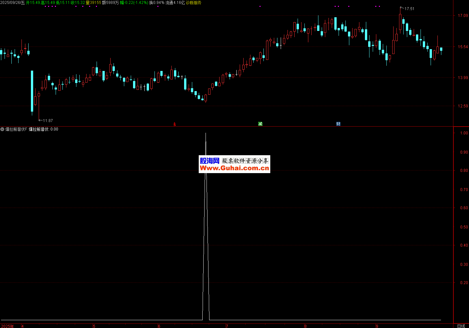
Task: Open the 诊断服务 link
Action: coord(194,3)
